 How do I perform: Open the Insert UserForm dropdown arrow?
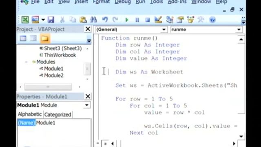tap(43, 20)
